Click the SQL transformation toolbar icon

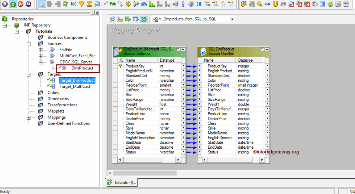click(268, 4)
